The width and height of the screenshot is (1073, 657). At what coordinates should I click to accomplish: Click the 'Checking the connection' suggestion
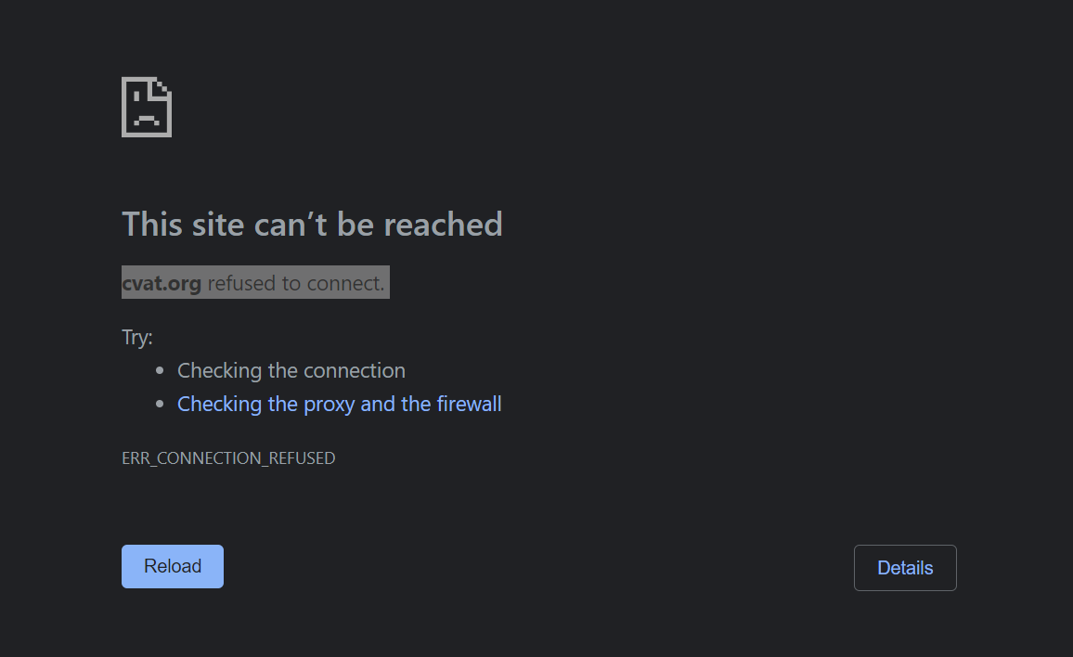291,370
